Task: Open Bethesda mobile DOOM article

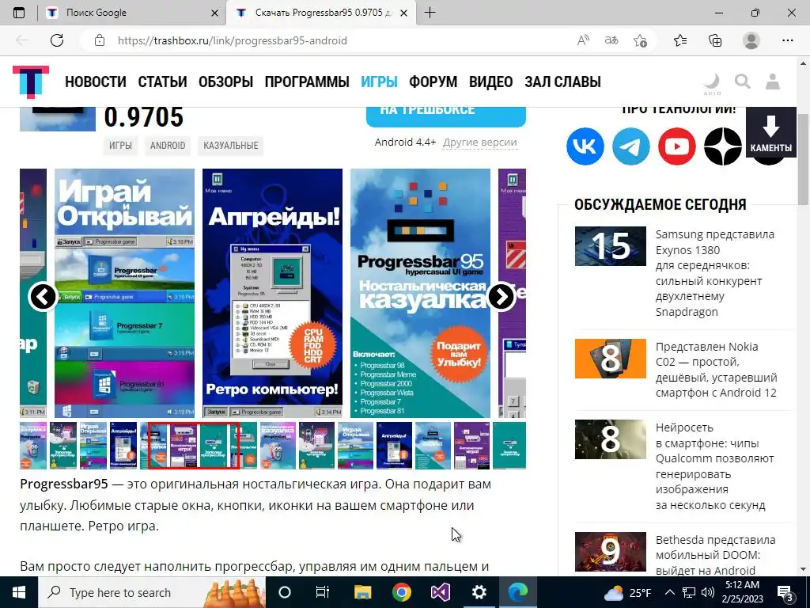Action: pos(715,555)
